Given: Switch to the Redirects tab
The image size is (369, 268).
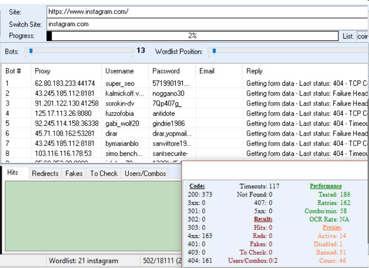Looking at the screenshot, I should point(45,173).
